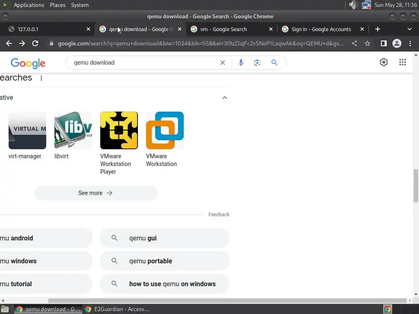
Task: Close the qemu download tab
Action: [180, 29]
